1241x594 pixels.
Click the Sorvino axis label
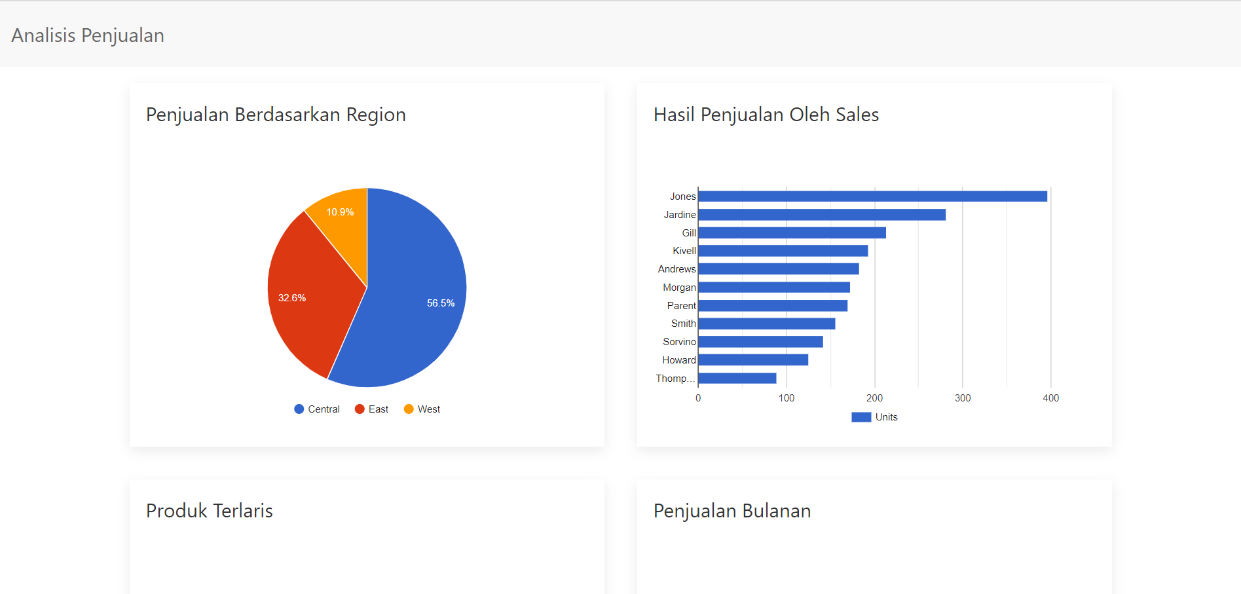pos(679,342)
